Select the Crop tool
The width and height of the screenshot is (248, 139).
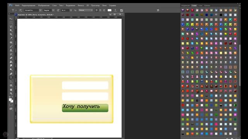(x=11, y=34)
